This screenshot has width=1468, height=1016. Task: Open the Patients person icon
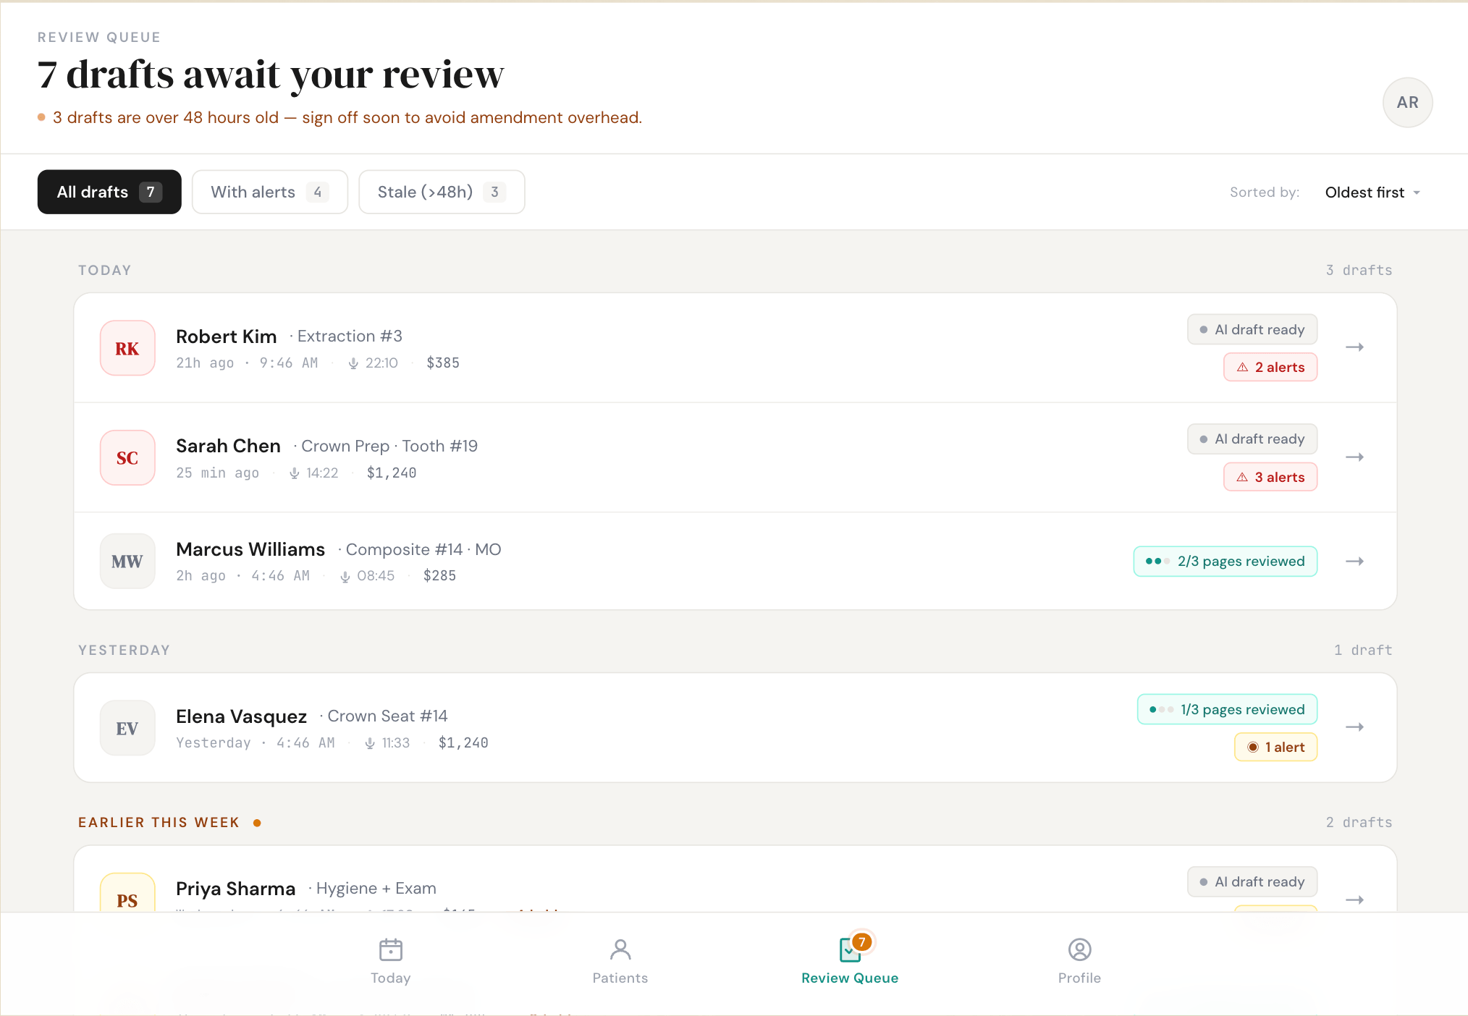(x=620, y=949)
